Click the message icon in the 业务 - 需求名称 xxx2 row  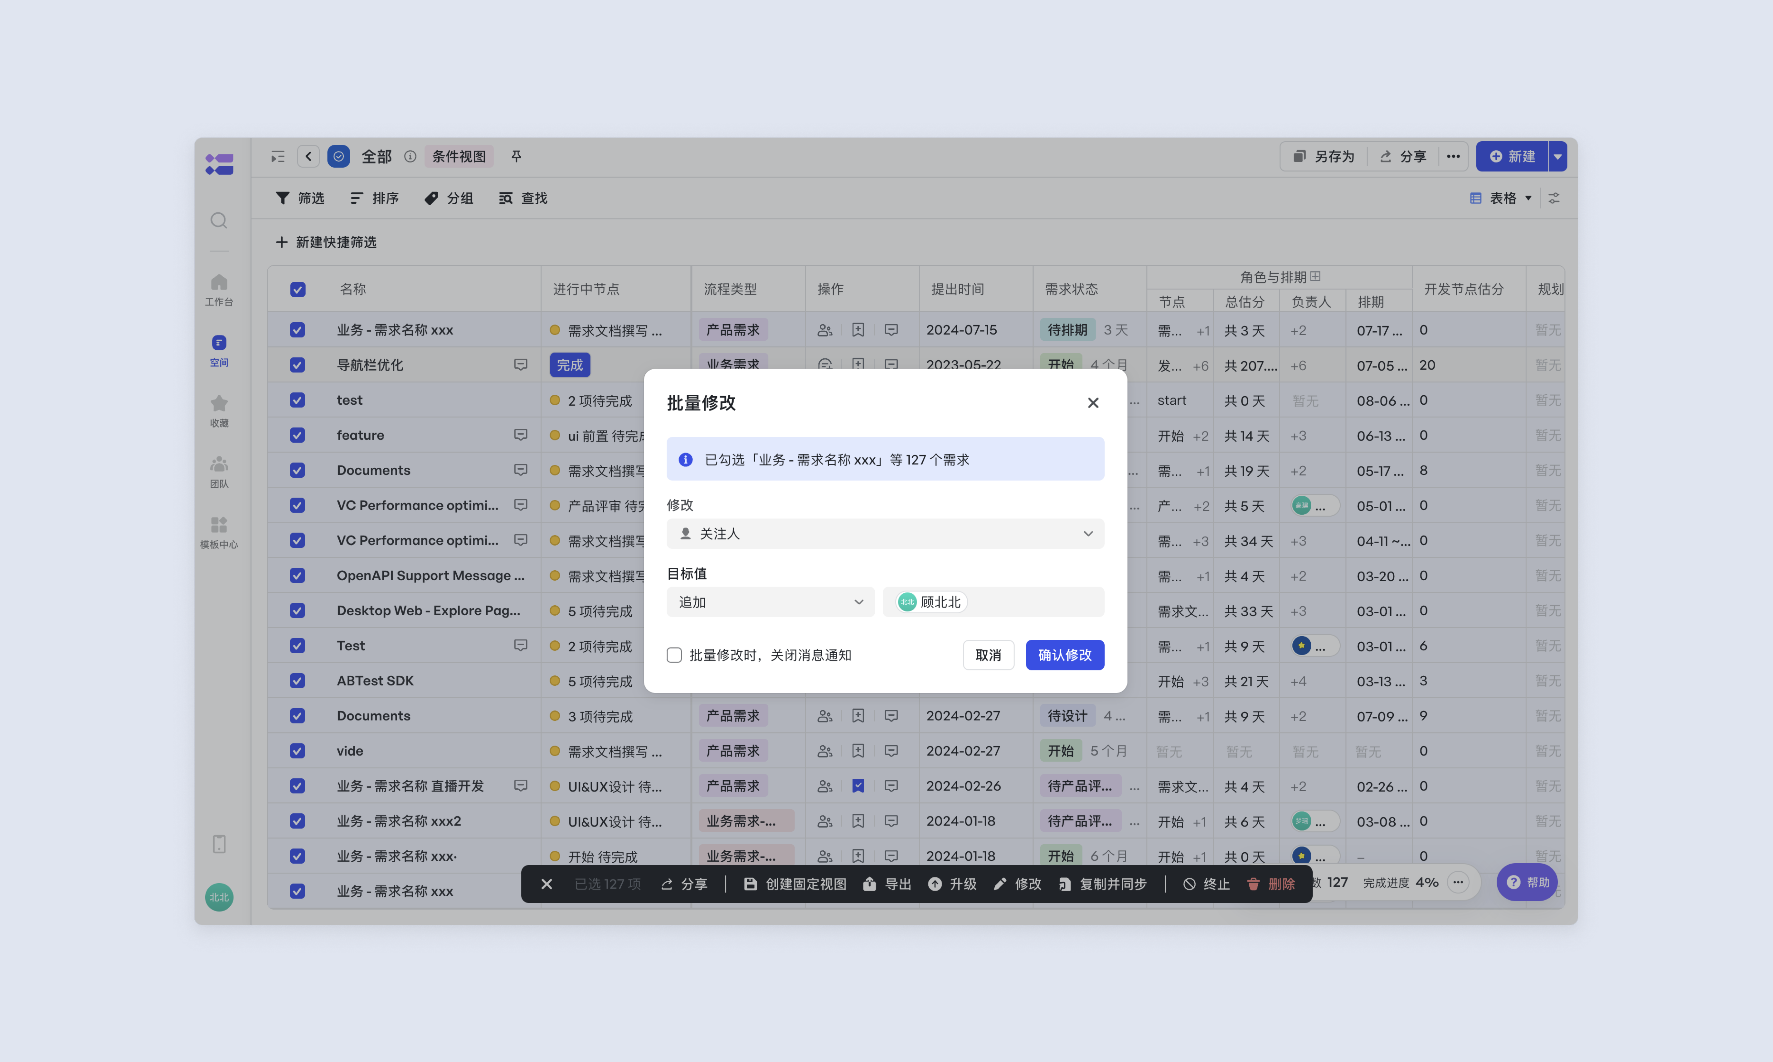(x=891, y=821)
